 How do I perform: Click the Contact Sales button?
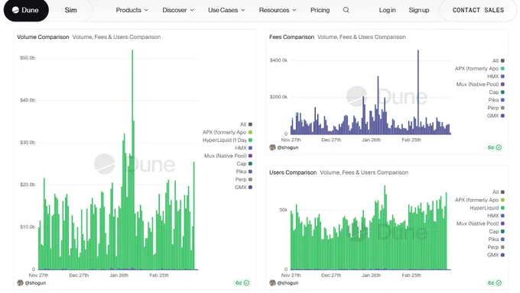(478, 10)
